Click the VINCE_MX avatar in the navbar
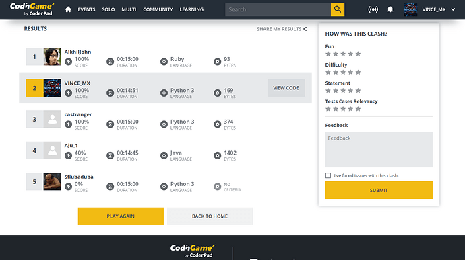Image resolution: width=465 pixels, height=260 pixels. point(410,9)
